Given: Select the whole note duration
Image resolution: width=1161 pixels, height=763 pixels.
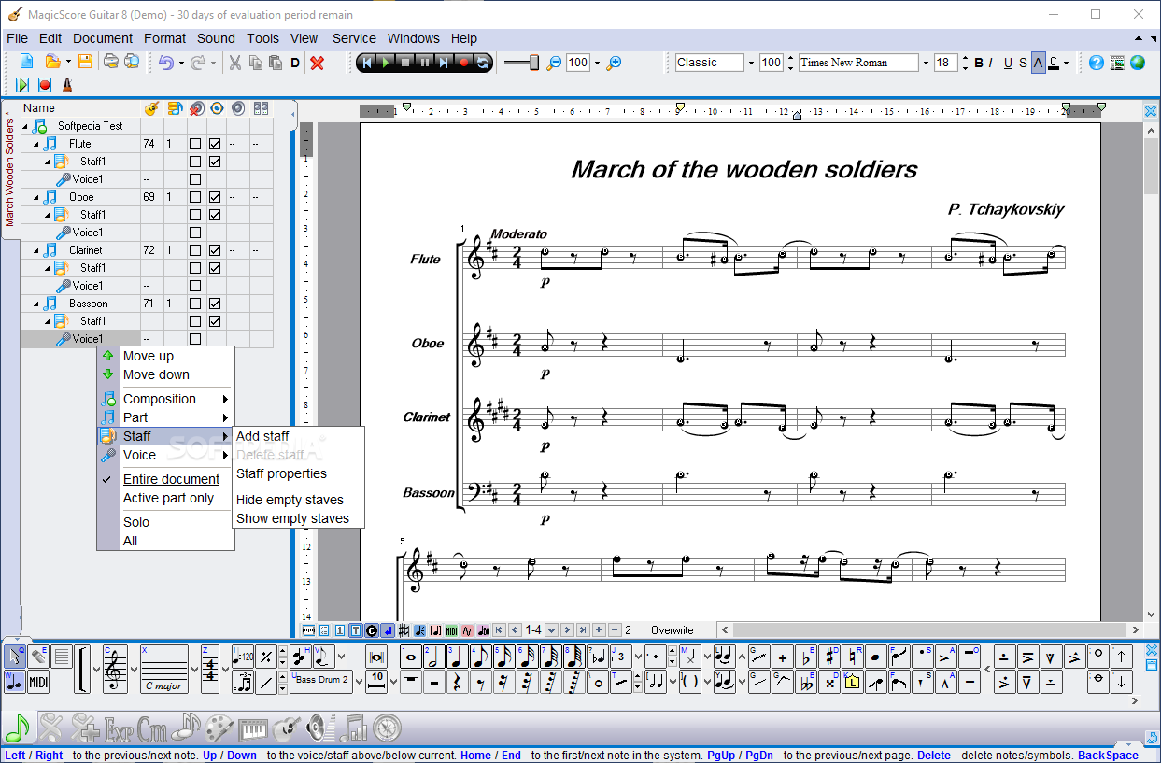Looking at the screenshot, I should pos(410,657).
